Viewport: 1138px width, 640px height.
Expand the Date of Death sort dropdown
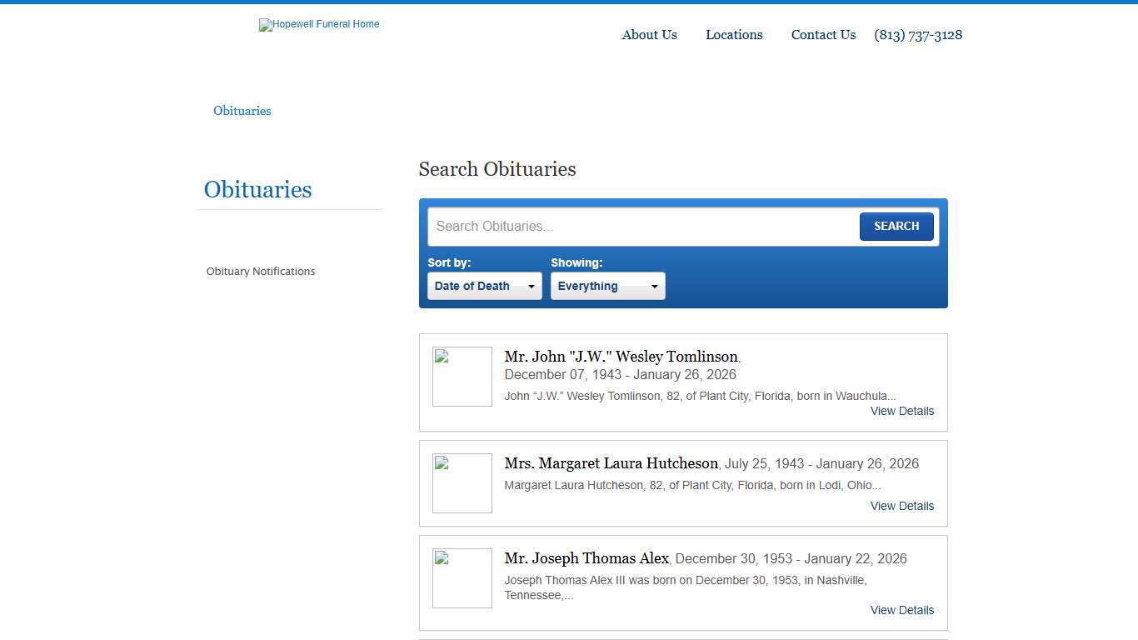484,286
